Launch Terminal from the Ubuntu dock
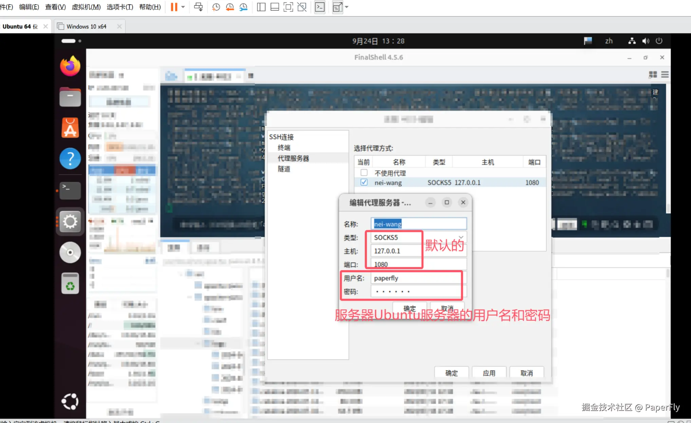 [x=70, y=190]
